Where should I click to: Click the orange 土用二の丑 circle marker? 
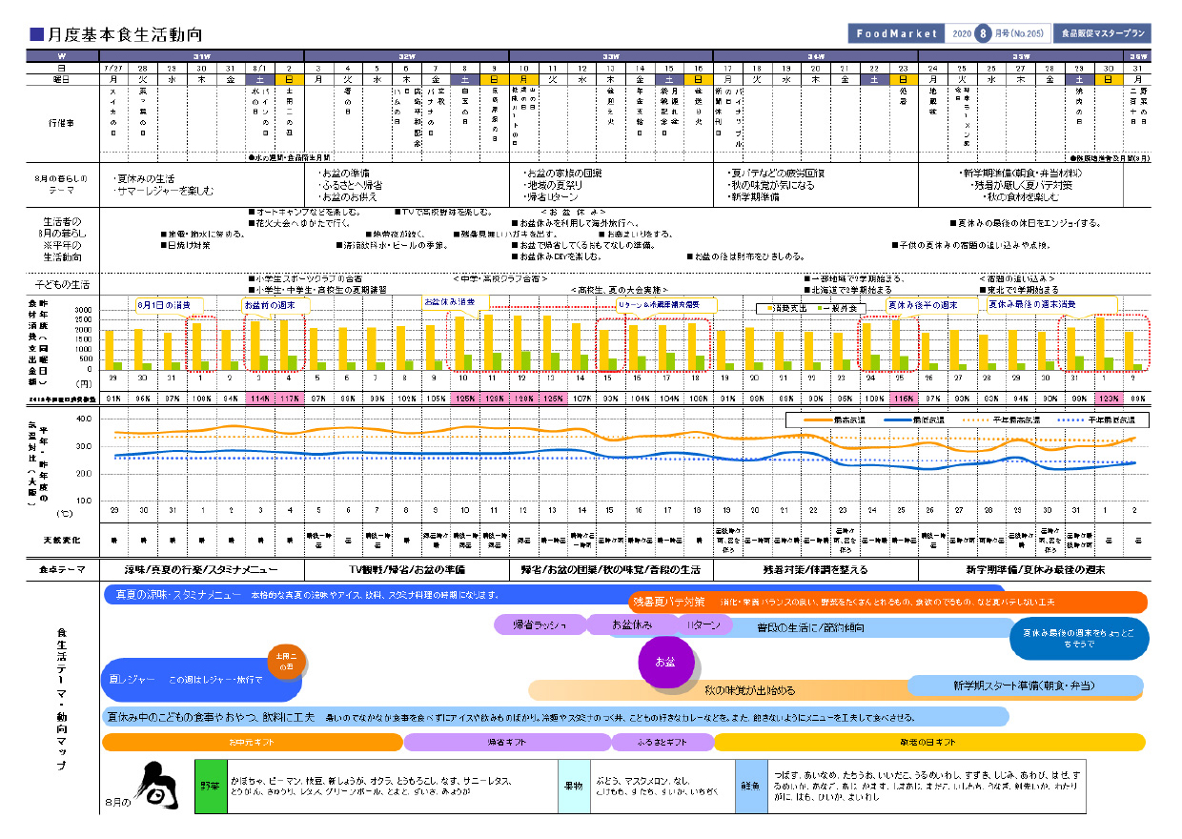pos(285,661)
